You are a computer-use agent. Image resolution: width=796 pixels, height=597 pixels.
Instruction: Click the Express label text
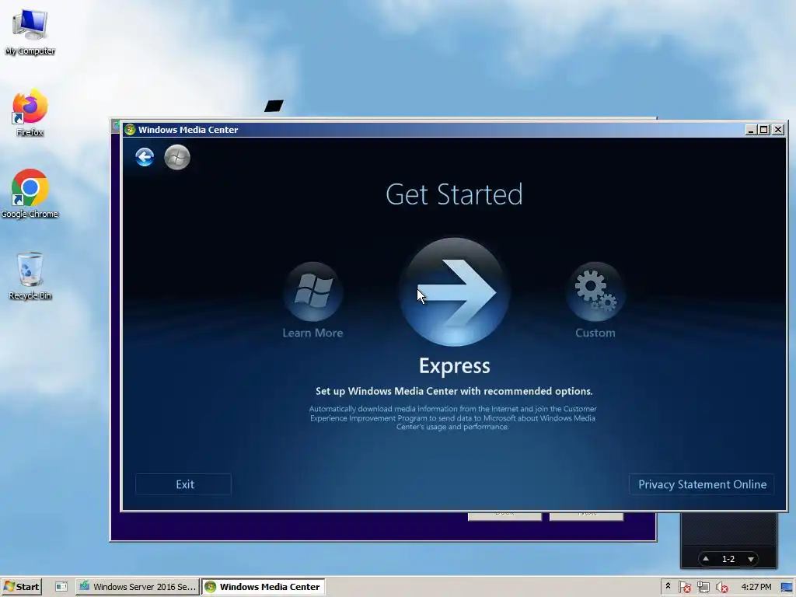tap(454, 366)
